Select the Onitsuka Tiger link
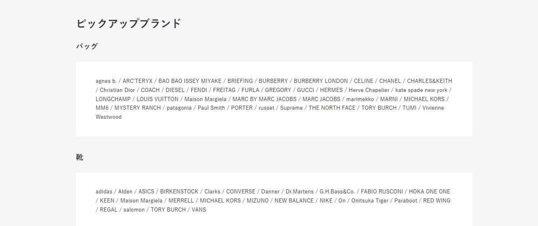Viewport: 538px width, 226px height. (x=370, y=201)
